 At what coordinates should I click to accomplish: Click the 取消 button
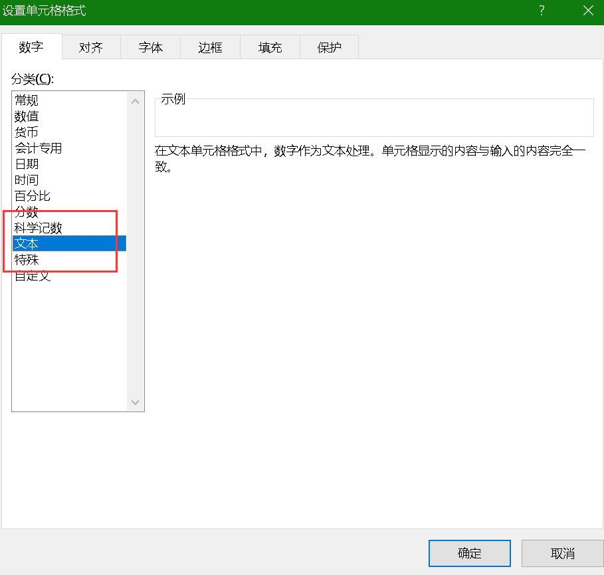coord(562,554)
